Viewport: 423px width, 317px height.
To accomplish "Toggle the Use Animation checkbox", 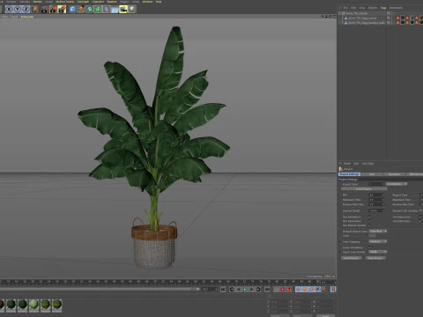I will point(370,217).
